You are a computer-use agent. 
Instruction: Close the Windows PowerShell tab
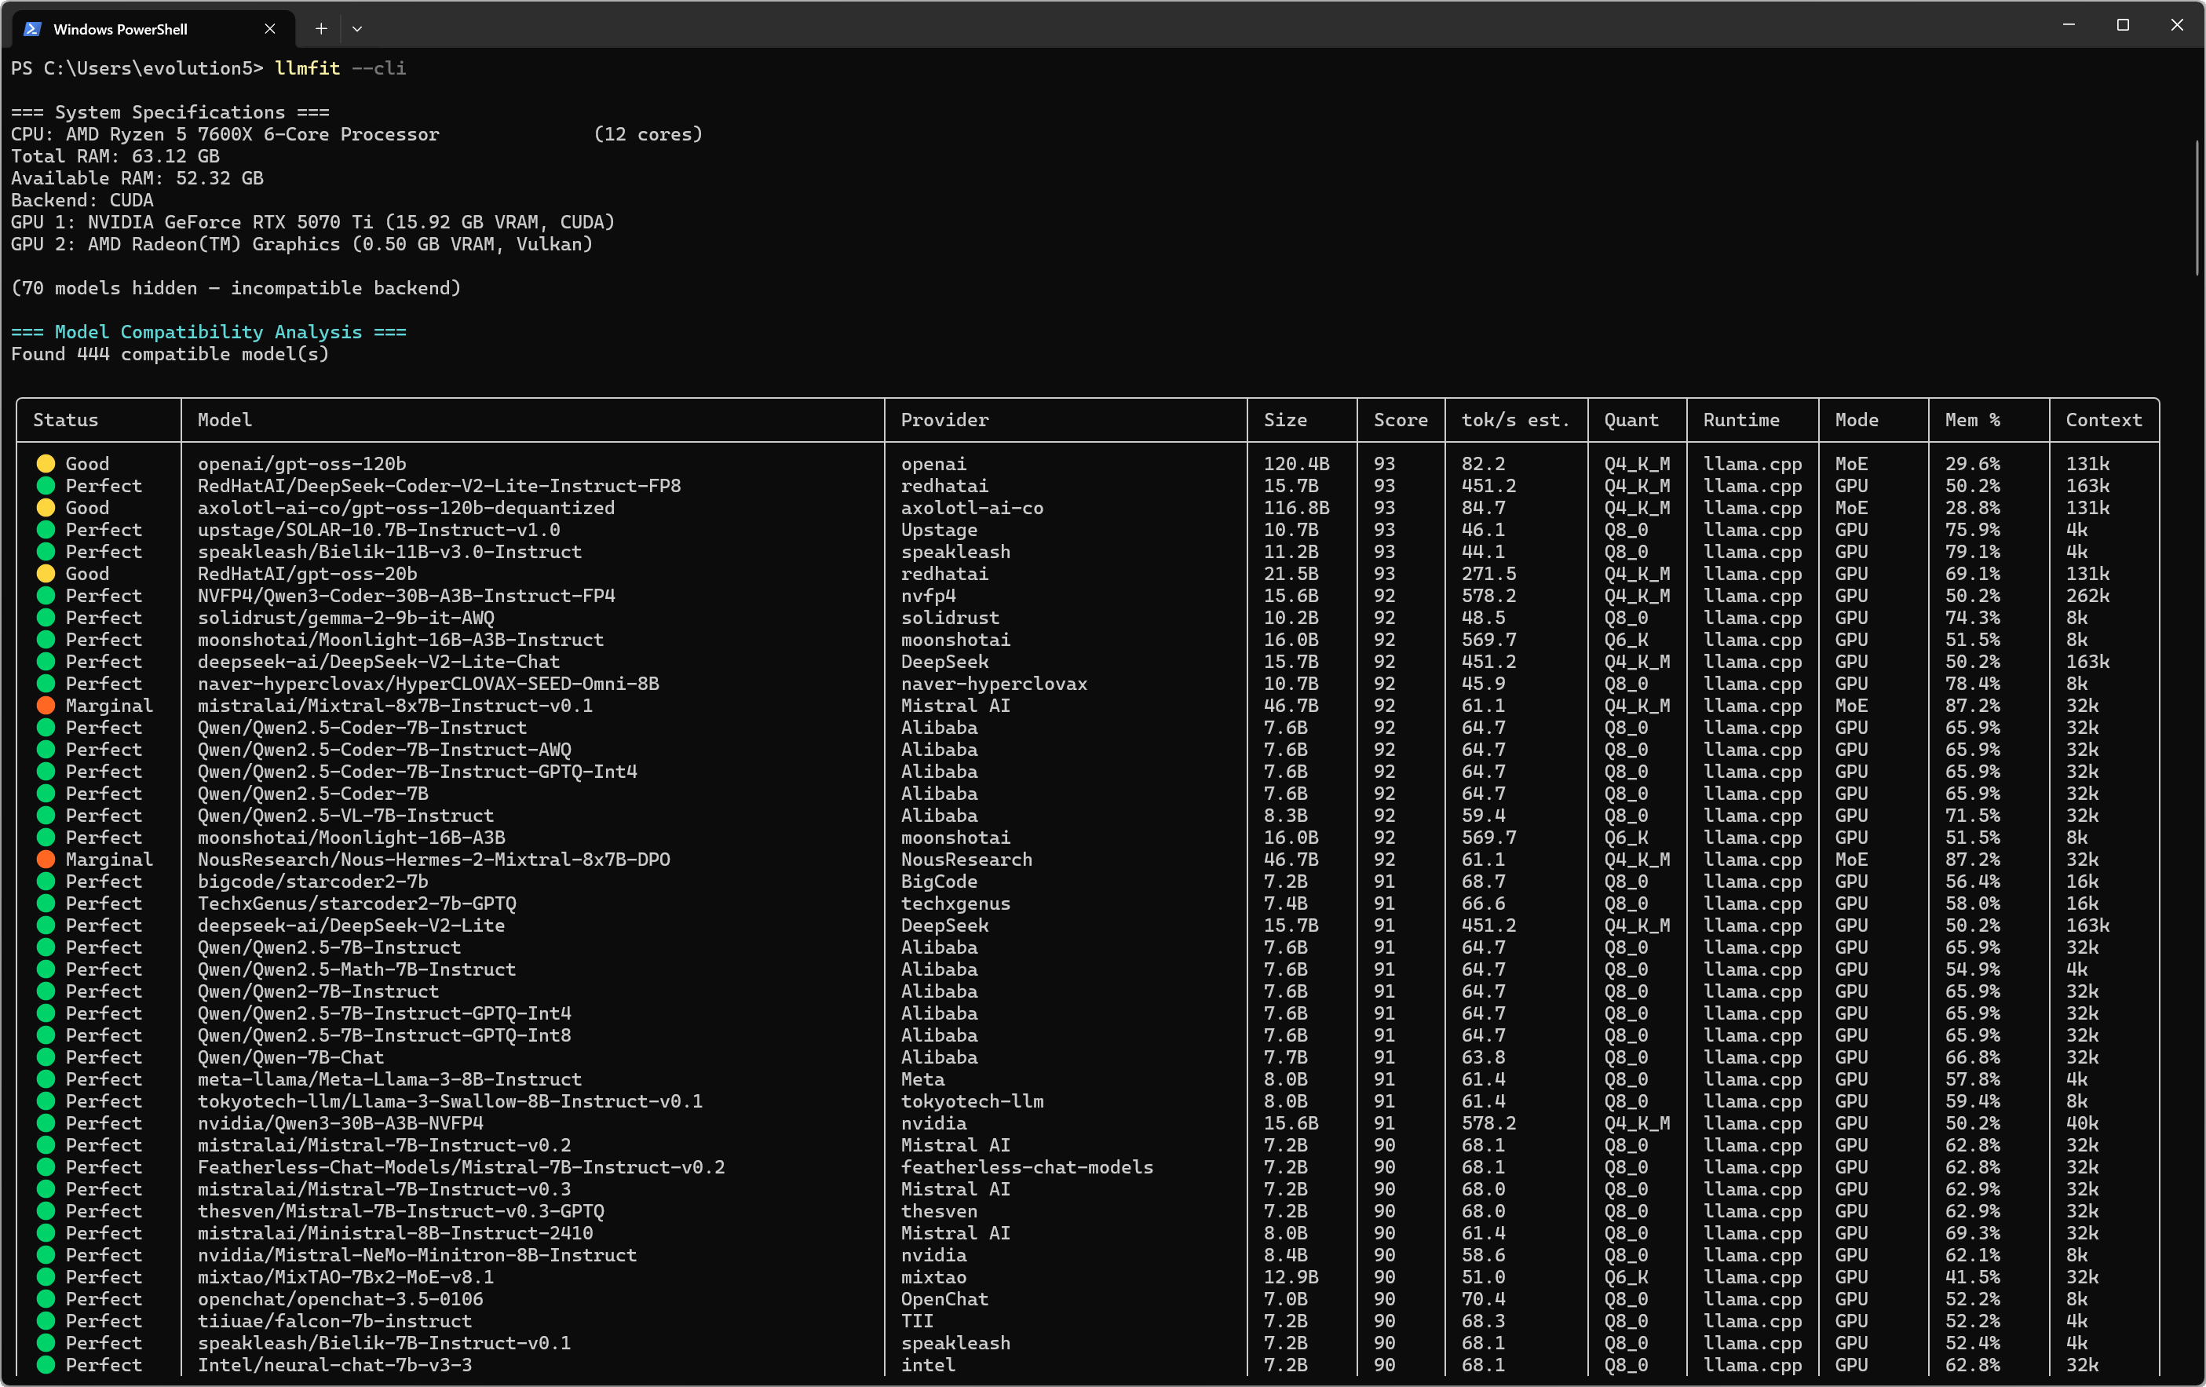(269, 29)
